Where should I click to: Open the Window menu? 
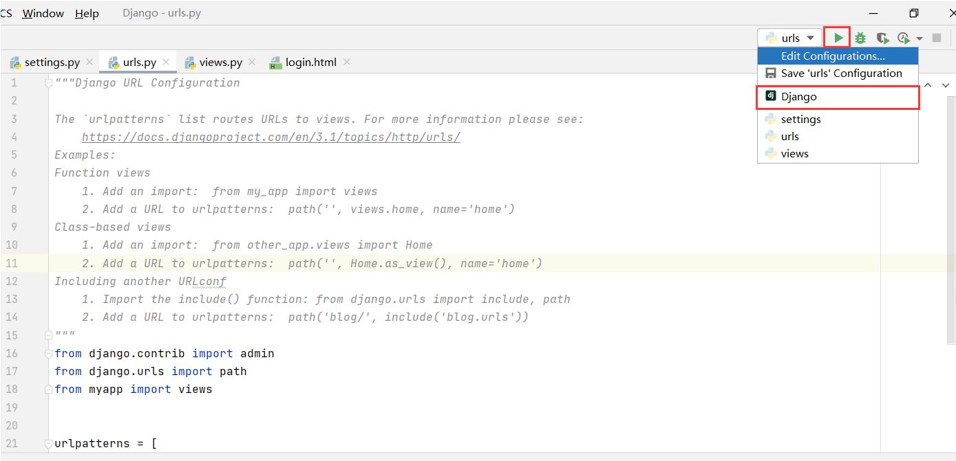point(43,13)
